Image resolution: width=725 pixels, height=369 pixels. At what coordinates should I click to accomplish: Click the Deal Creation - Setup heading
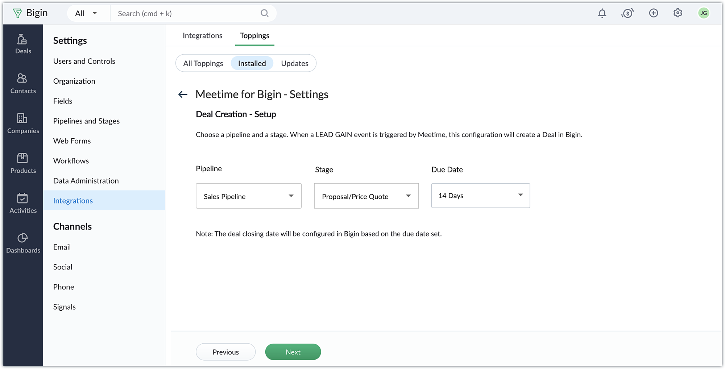(236, 114)
